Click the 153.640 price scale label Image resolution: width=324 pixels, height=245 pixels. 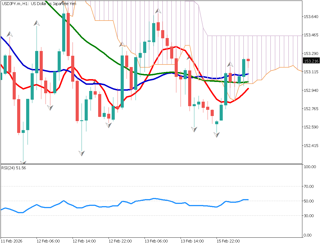[x=311, y=17]
